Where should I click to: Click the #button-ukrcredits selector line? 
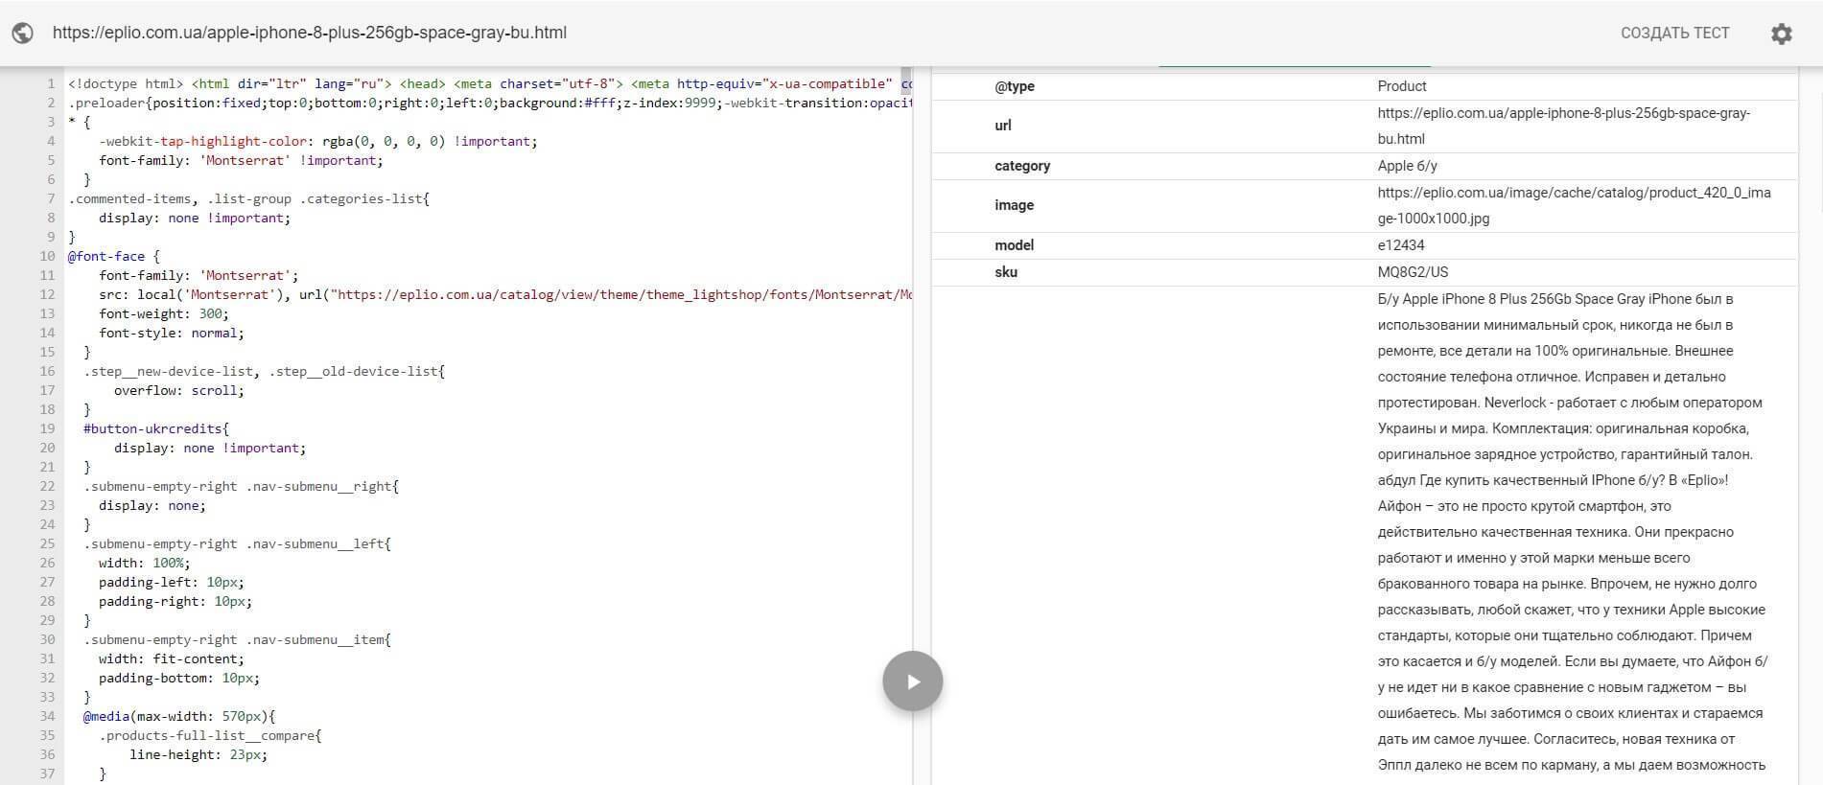156,428
